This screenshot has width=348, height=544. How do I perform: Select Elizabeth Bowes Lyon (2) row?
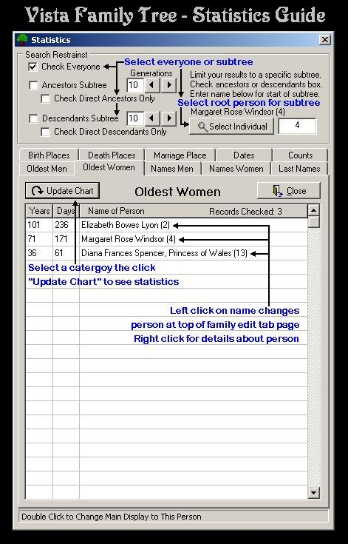[x=166, y=225]
